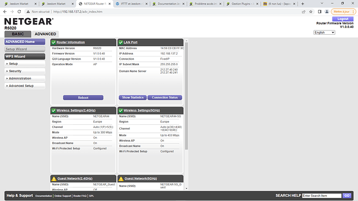Click the not secure warning icon
This screenshot has height=201, width=358.
[28, 11]
